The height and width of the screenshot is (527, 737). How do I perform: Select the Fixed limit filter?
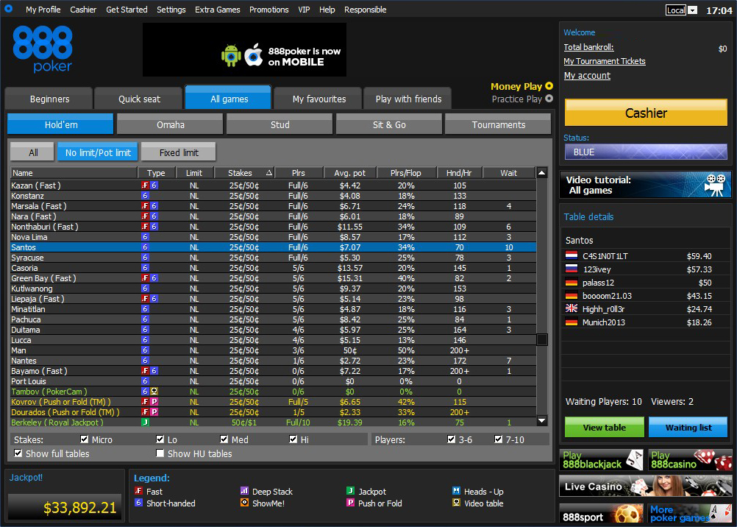179,152
